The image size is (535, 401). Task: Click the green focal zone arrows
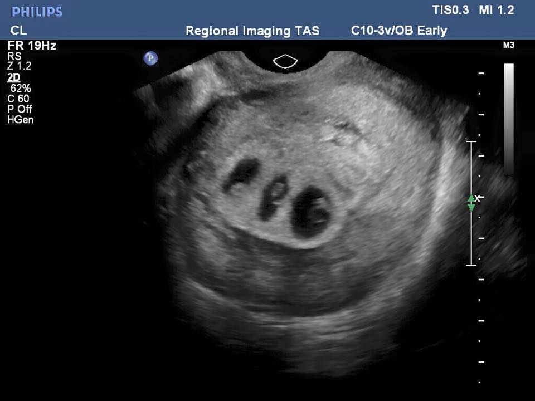point(471,203)
